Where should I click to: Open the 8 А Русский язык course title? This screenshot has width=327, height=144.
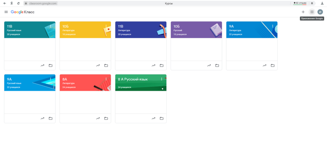click(x=133, y=79)
